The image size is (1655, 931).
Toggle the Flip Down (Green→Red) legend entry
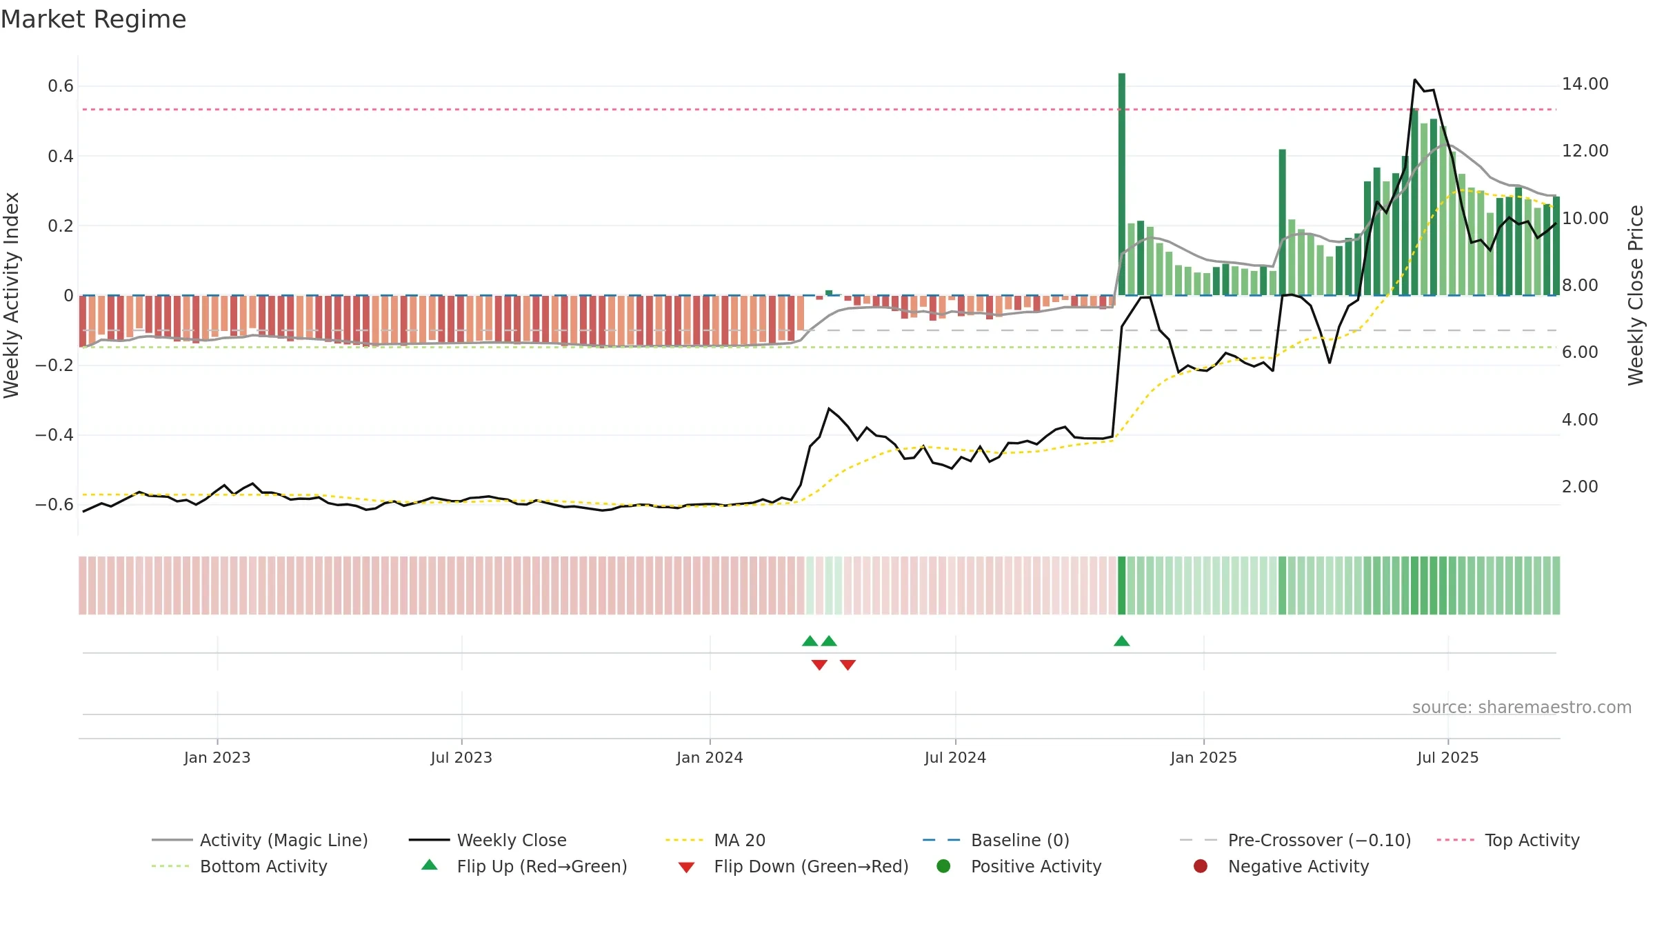pyautogui.click(x=793, y=866)
